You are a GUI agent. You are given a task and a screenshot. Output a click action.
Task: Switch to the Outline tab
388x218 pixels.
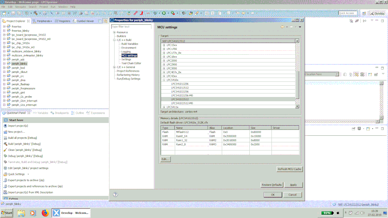(x=77, y=113)
